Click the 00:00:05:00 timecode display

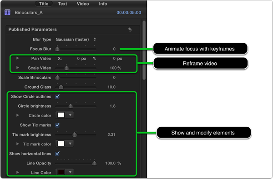tap(129, 13)
